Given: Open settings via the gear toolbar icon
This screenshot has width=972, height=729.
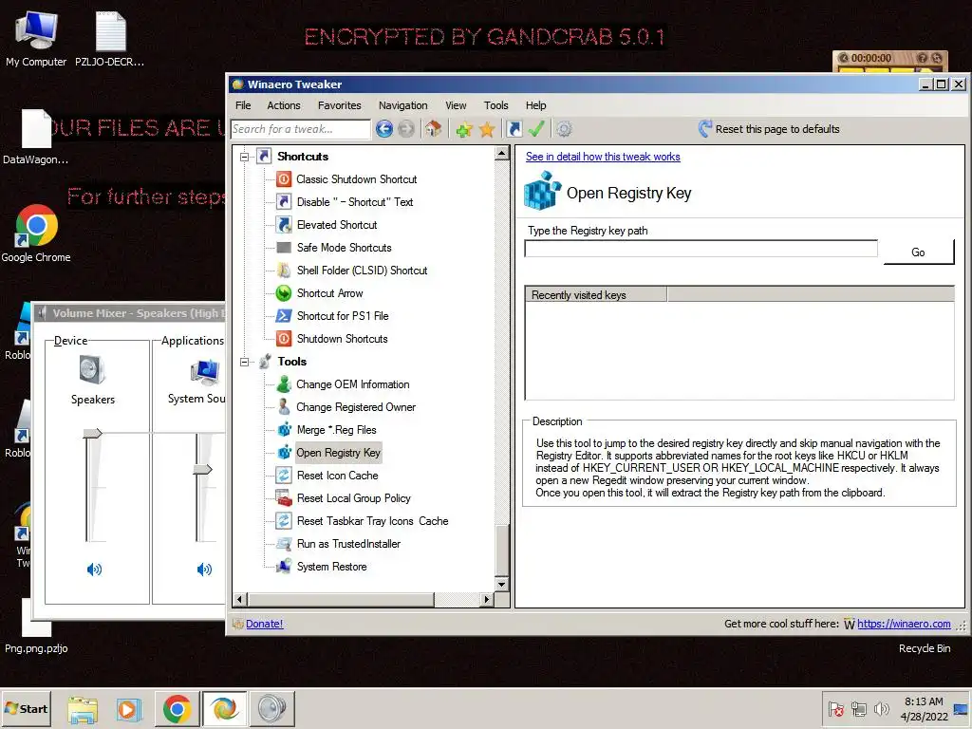Looking at the screenshot, I should tap(564, 129).
